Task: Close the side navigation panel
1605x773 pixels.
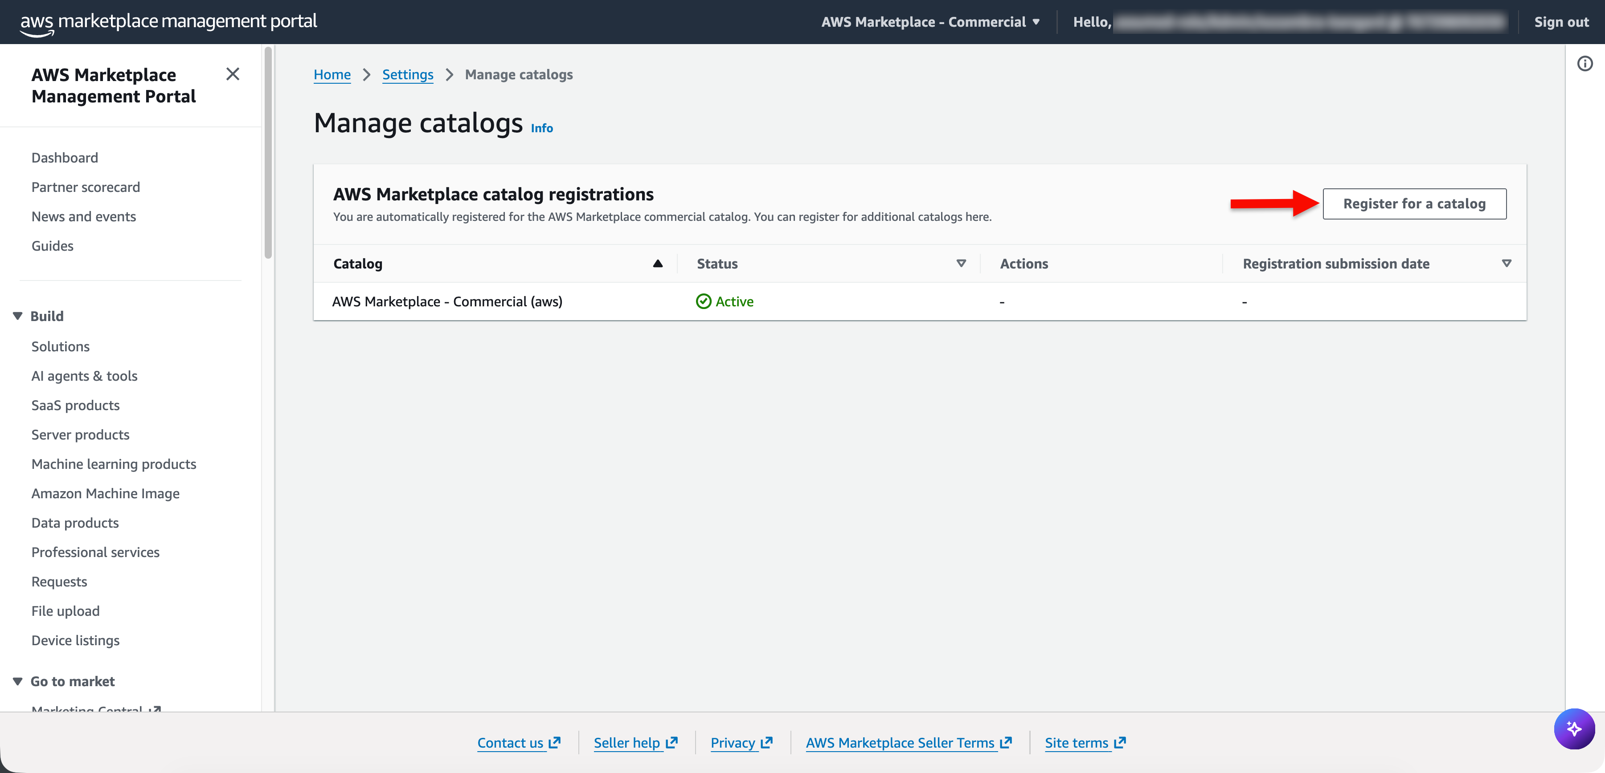Action: pos(233,74)
